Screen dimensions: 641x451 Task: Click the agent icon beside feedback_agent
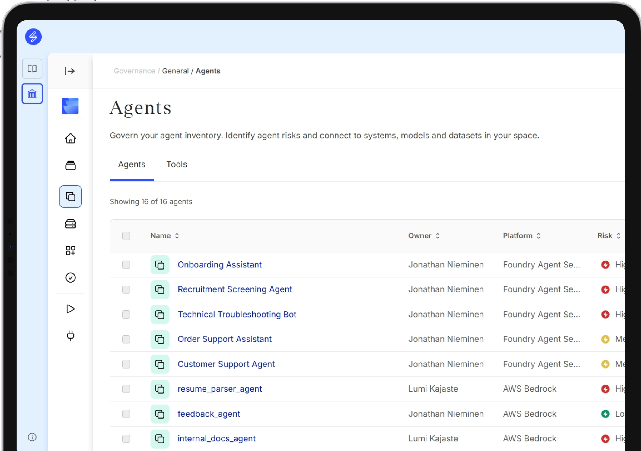160,414
